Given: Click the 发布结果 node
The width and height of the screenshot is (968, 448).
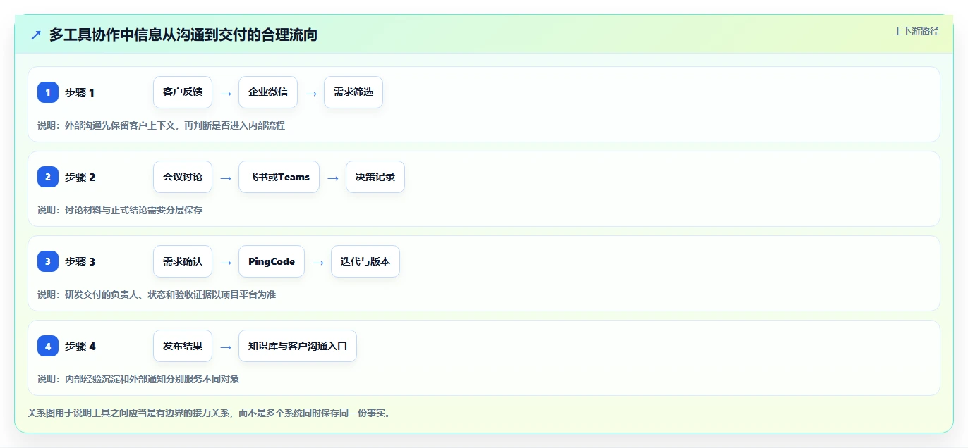Looking at the screenshot, I should (x=183, y=346).
